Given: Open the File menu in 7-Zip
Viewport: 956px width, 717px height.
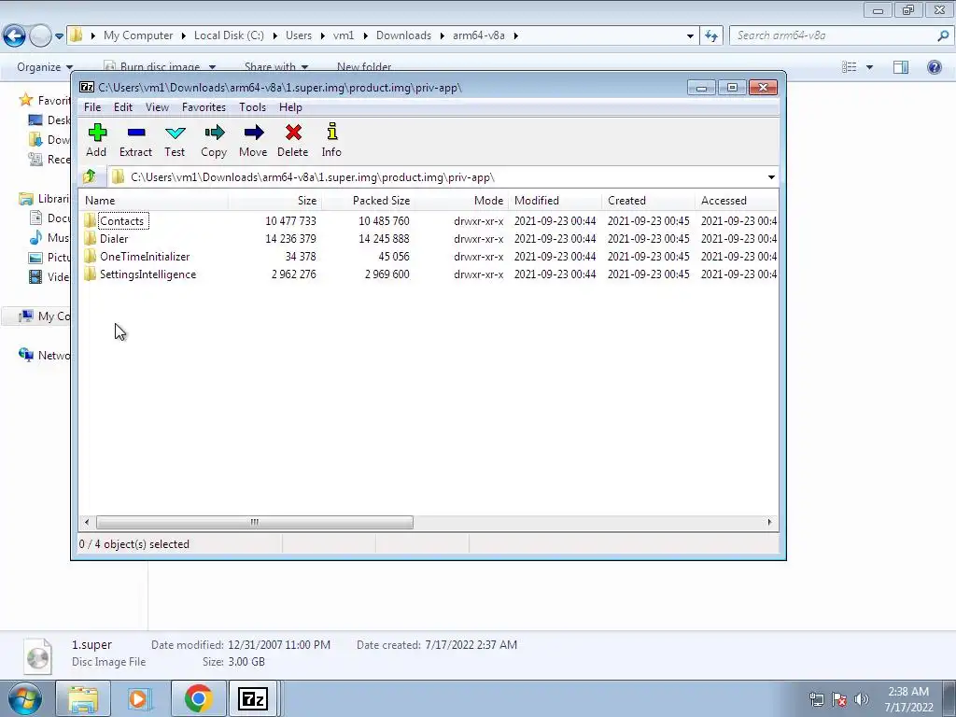Looking at the screenshot, I should (x=92, y=107).
